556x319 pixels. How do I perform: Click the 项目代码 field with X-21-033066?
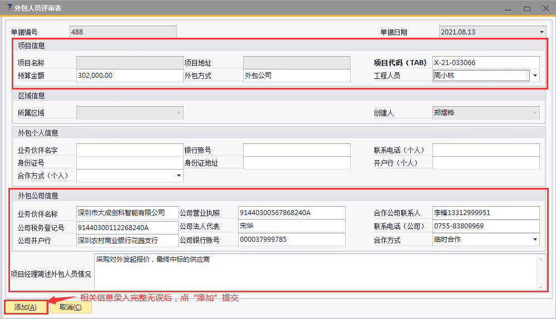pyautogui.click(x=485, y=63)
